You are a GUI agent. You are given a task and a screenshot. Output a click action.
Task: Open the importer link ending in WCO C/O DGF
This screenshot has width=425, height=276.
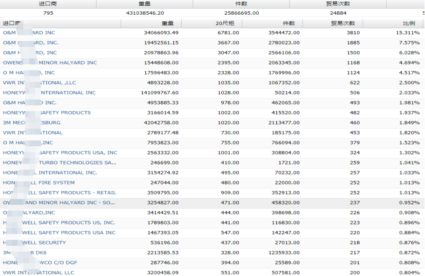(x=40, y=263)
